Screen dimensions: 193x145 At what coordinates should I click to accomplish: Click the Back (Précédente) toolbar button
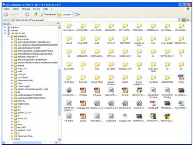click(12, 14)
